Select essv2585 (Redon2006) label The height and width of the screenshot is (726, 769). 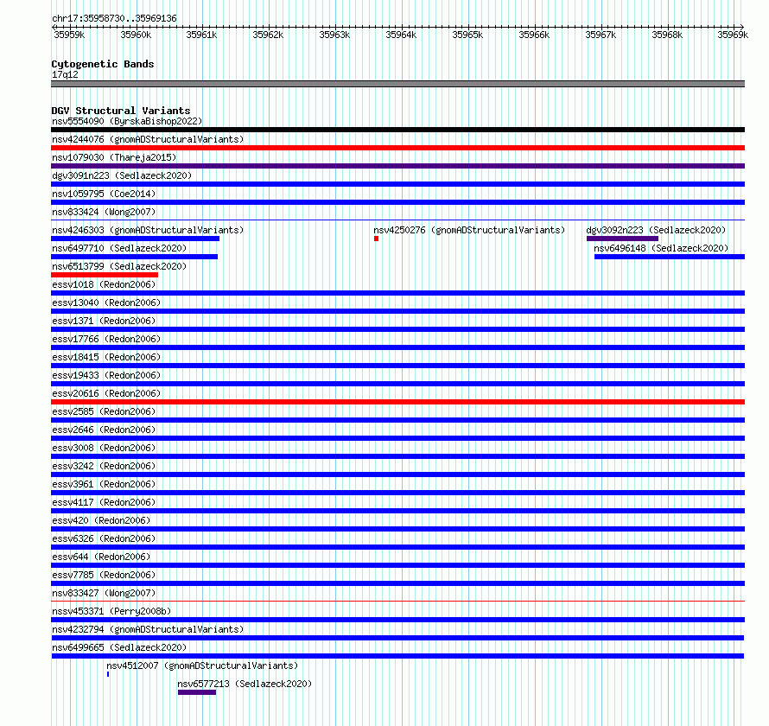click(x=104, y=411)
